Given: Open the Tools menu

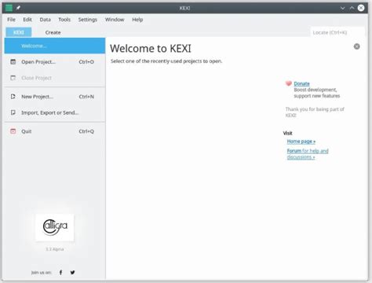Looking at the screenshot, I should [x=64, y=20].
